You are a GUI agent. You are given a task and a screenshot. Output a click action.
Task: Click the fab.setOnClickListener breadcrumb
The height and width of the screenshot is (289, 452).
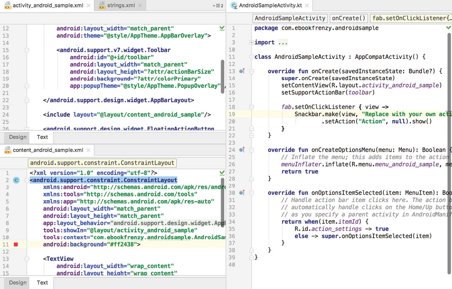coord(411,18)
